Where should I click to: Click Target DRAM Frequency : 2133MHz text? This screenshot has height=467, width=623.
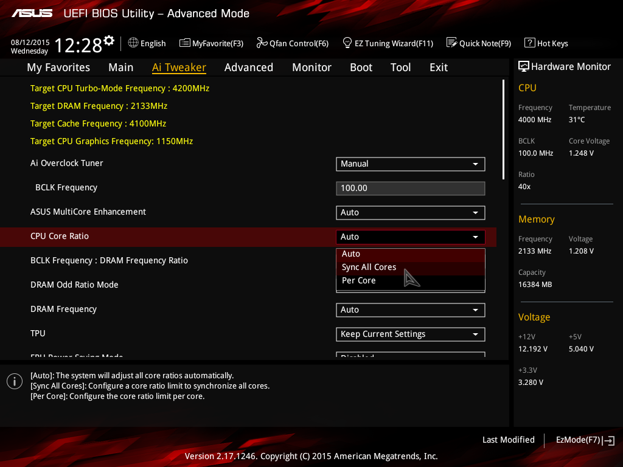click(x=99, y=106)
